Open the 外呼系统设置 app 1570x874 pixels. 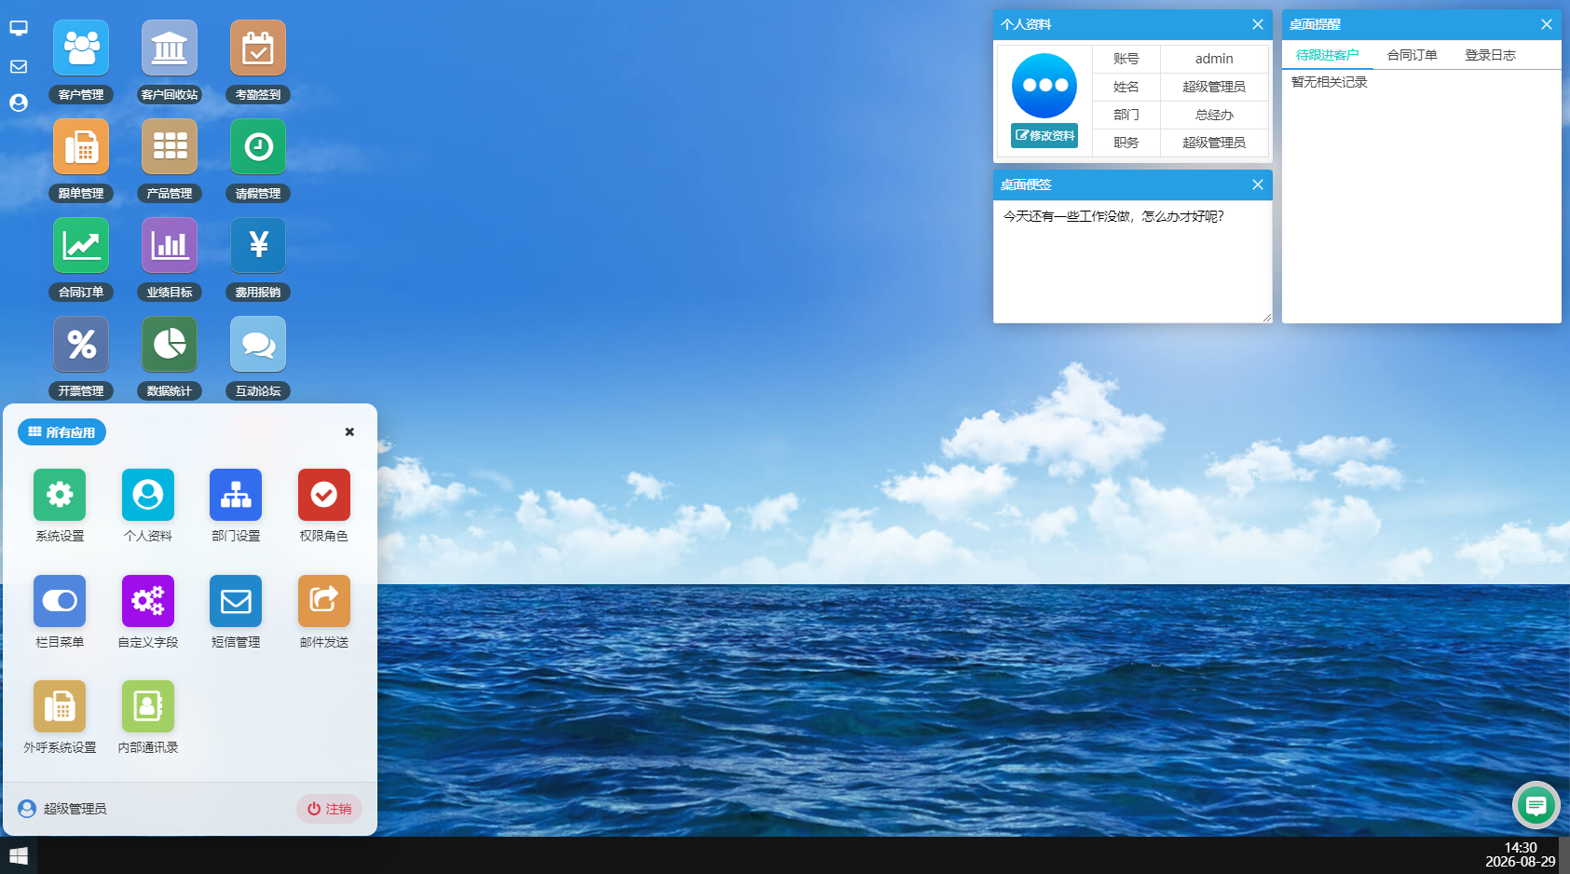point(60,706)
